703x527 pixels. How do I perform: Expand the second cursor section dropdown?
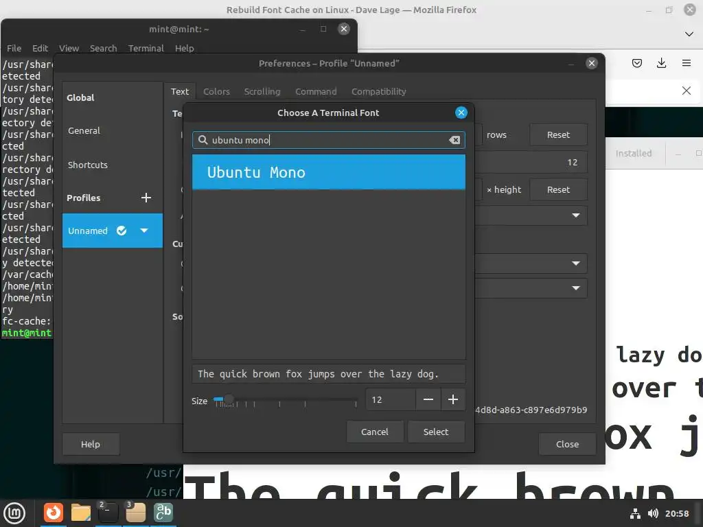576,288
